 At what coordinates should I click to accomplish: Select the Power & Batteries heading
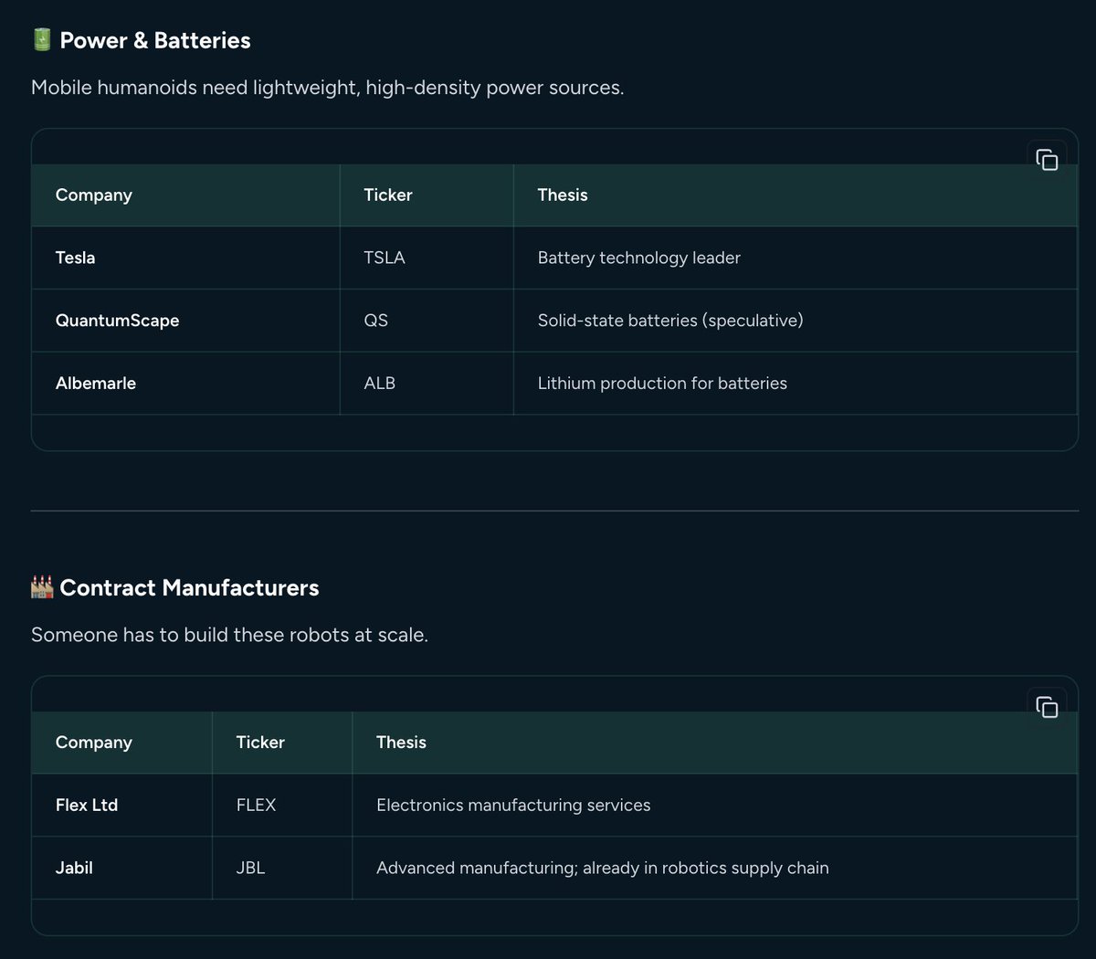point(154,40)
